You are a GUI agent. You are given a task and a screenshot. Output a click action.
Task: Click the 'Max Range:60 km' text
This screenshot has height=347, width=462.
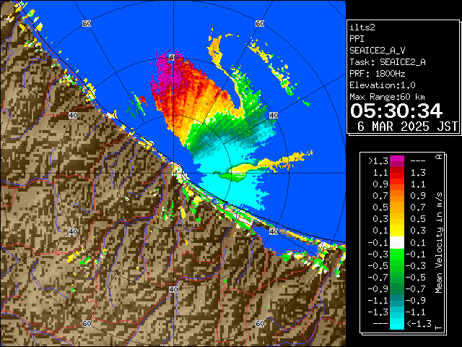point(387,97)
